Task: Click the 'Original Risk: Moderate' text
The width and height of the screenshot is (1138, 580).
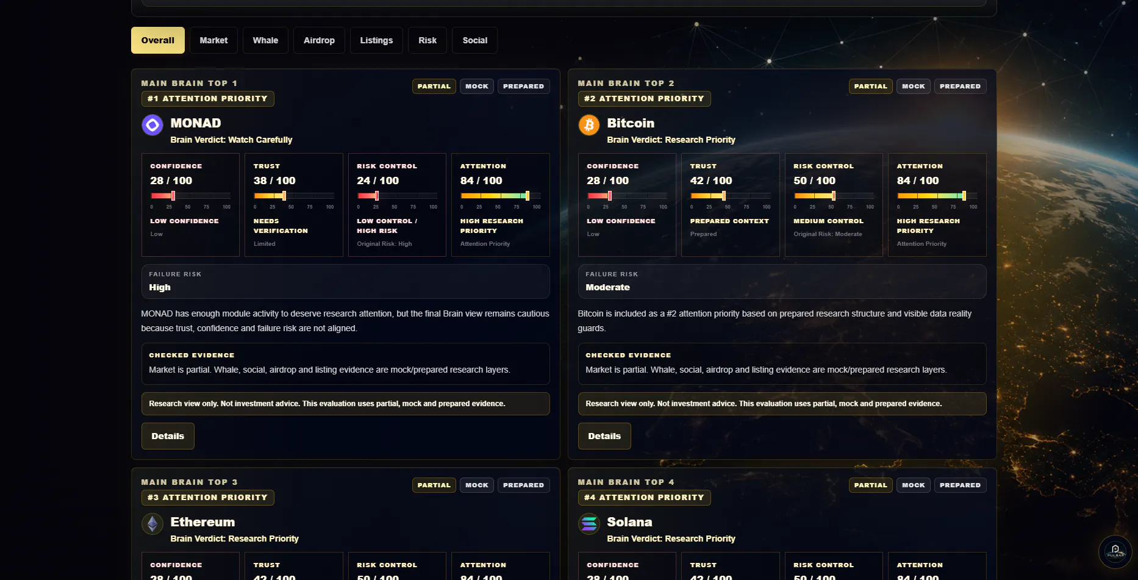Action: pos(828,234)
